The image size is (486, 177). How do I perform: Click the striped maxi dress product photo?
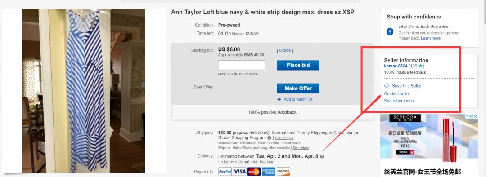84,91
